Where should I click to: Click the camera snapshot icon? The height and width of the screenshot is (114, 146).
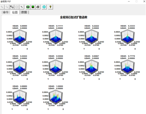click(x=28, y=7)
